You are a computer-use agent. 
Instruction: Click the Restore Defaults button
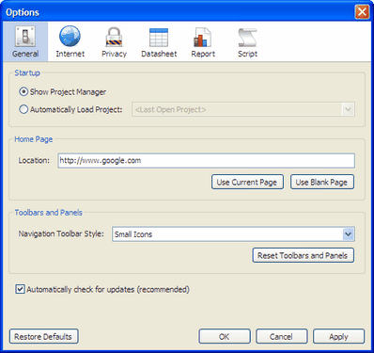tap(44, 336)
